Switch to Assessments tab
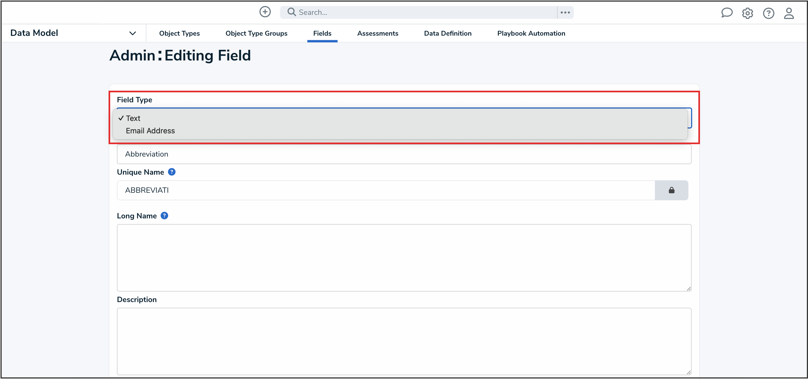This screenshot has height=379, width=808. pyautogui.click(x=377, y=33)
